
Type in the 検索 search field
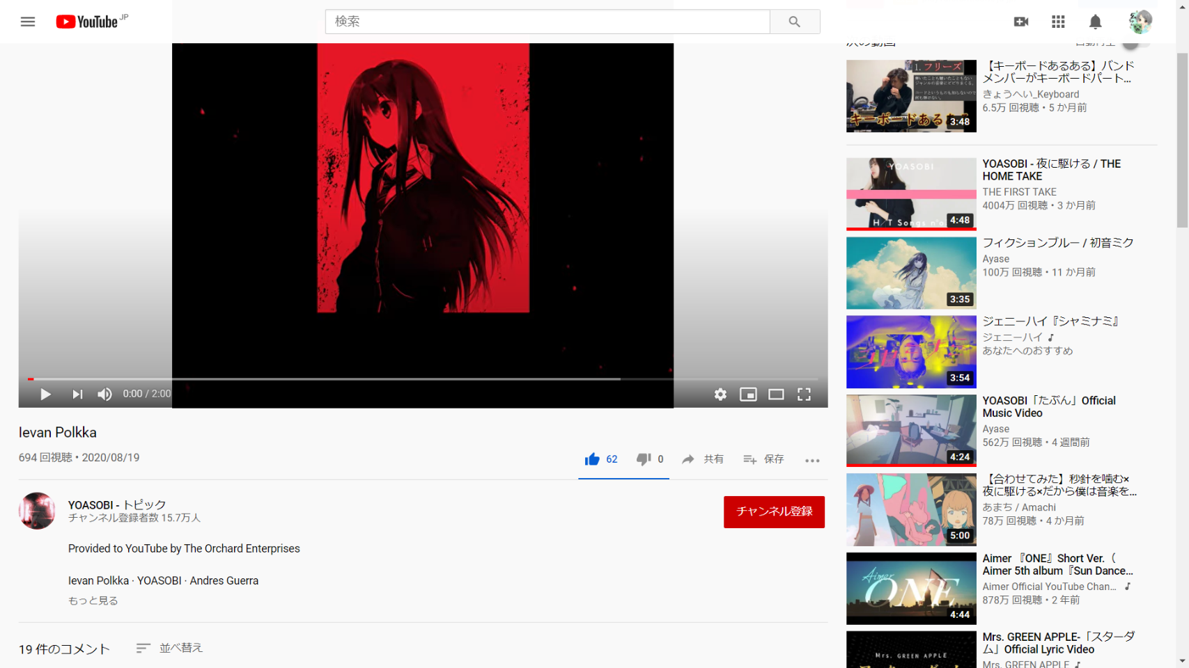coord(547,22)
